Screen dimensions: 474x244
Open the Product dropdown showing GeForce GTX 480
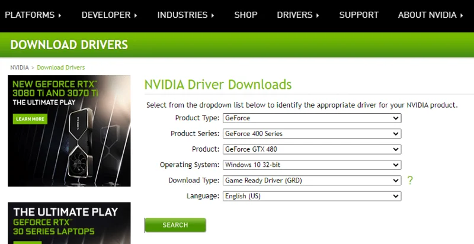coord(312,149)
